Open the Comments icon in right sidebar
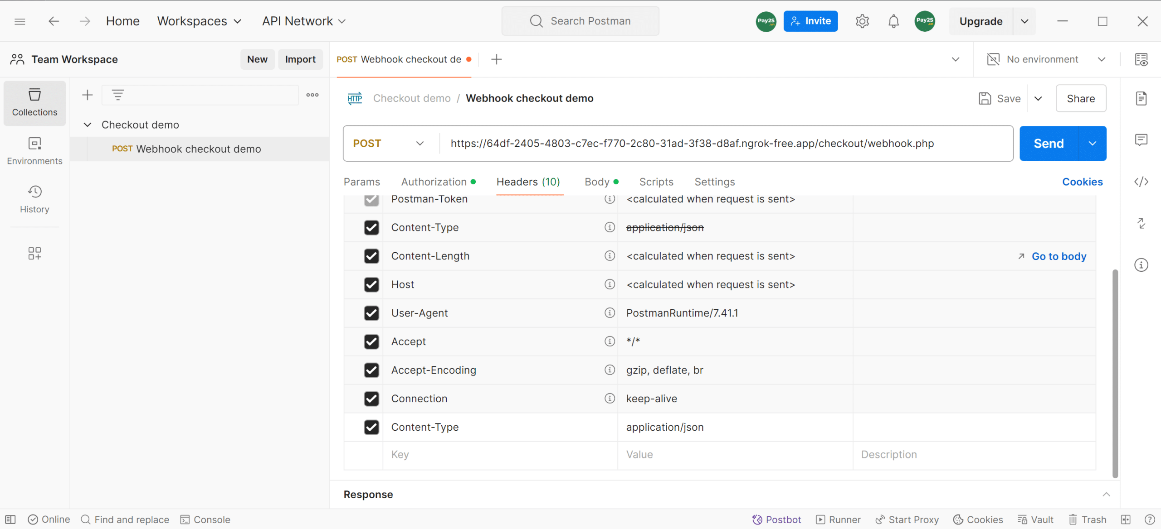Image resolution: width=1161 pixels, height=529 pixels. 1141,139
